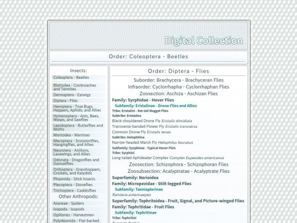The image size is (297, 223).
Task: Click Zoosubsection: Acalyptratae line
Action: [x=178, y=171]
